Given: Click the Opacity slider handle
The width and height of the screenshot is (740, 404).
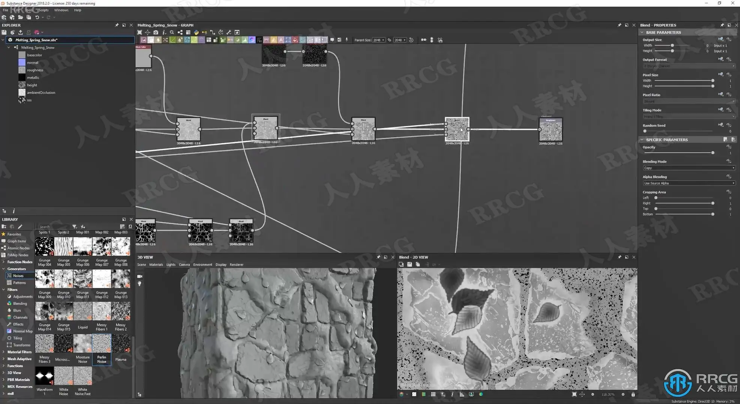Looking at the screenshot, I should 713,153.
